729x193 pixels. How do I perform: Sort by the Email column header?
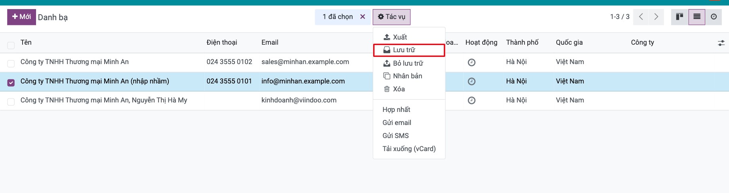pyautogui.click(x=270, y=42)
